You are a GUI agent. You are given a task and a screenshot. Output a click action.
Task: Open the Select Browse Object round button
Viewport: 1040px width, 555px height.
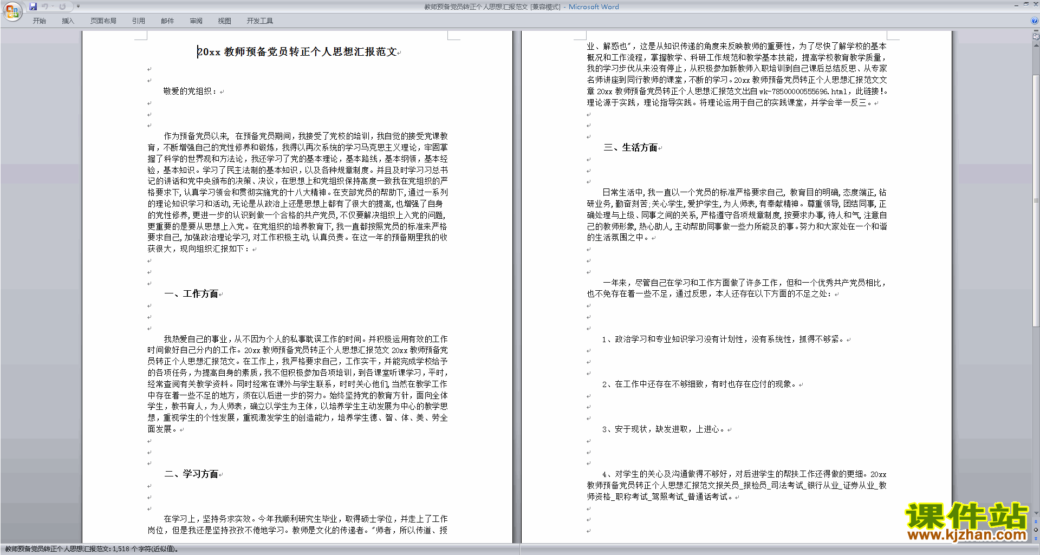[x=1036, y=530]
